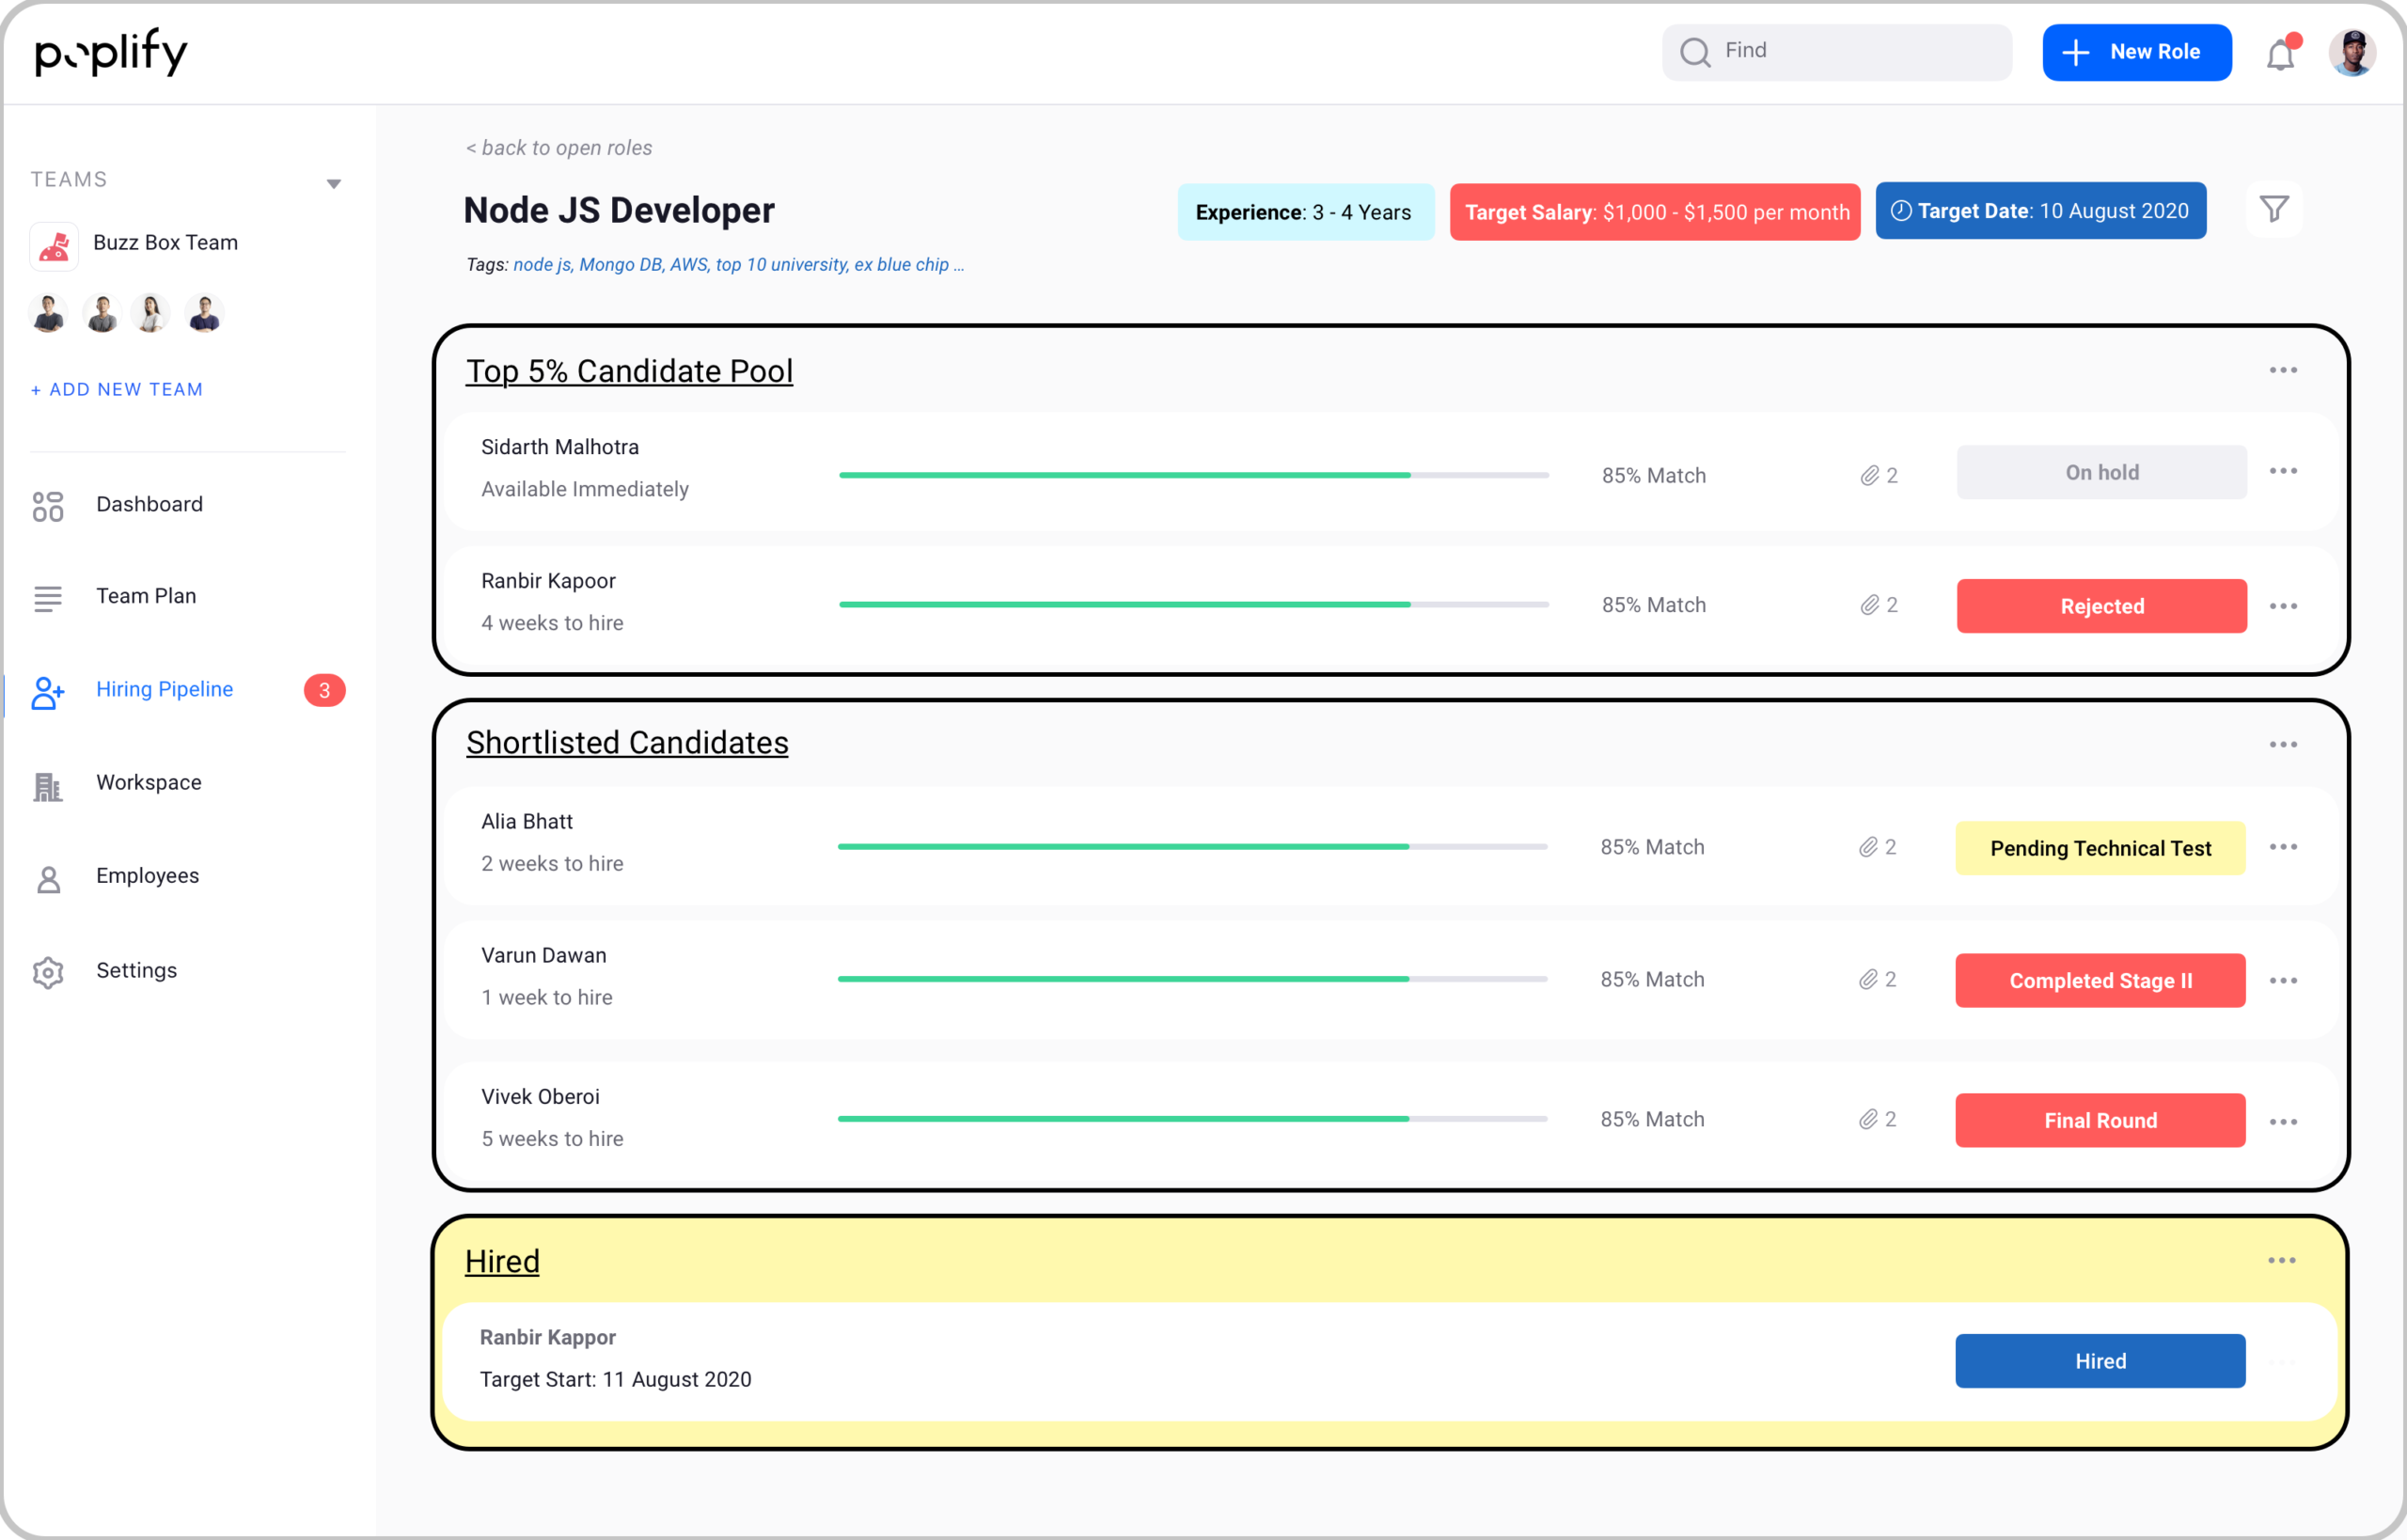Go to Employees in sidebar
2407x1540 pixels.
[x=147, y=876]
